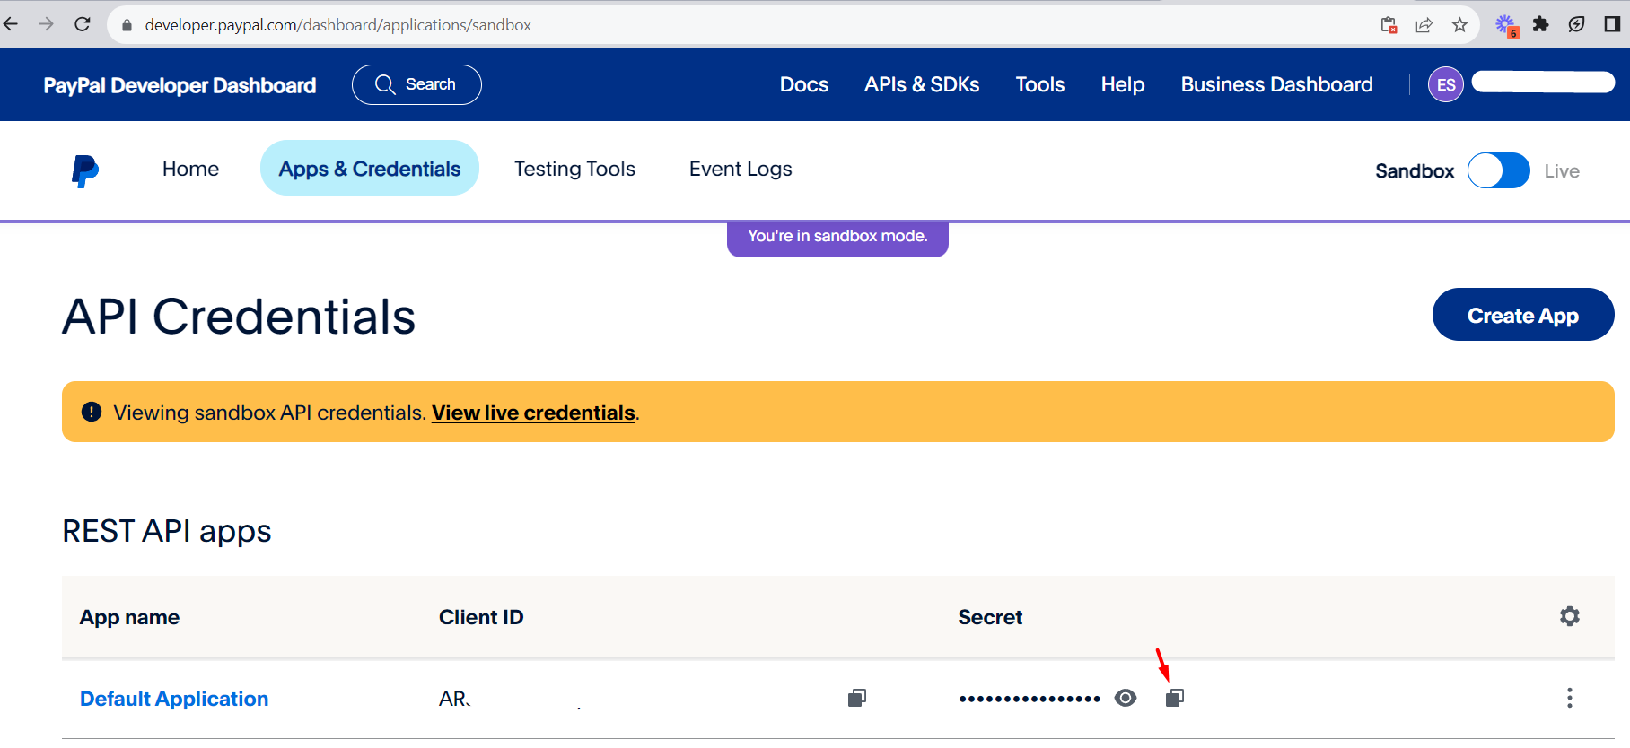The image size is (1630, 748).
Task: Select the Apps & Credentials tab
Action: [370, 168]
